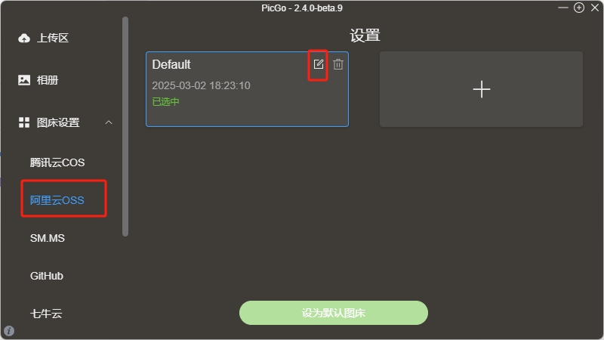Select GitHub image host
Screen dimensions: 604x340
(47, 276)
